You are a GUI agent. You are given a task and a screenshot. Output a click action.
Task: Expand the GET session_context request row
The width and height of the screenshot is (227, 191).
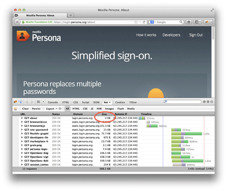[22, 165]
